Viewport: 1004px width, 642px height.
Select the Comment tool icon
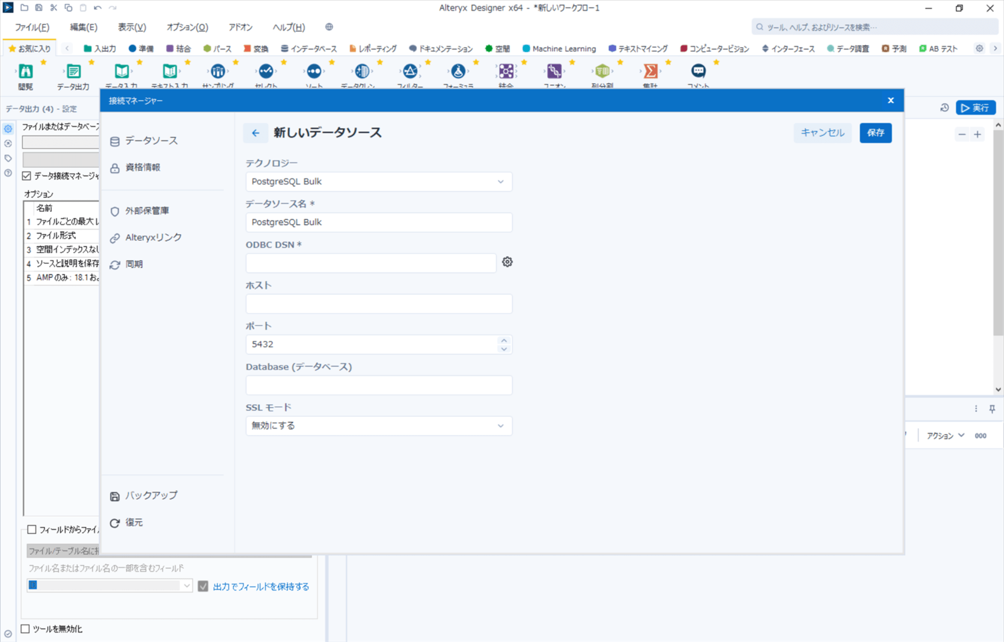(x=698, y=71)
